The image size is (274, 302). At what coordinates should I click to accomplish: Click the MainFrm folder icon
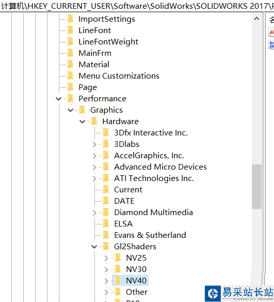[71, 53]
